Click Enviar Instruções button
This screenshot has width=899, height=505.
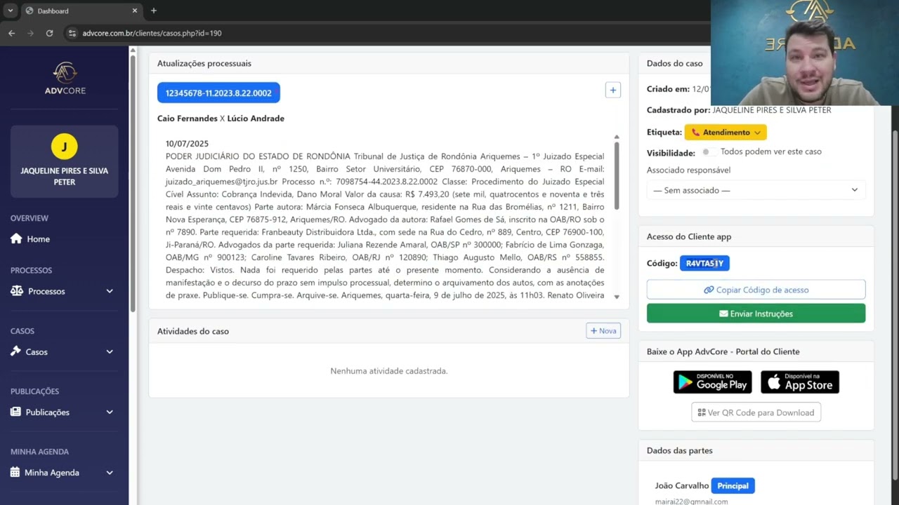[756, 314]
